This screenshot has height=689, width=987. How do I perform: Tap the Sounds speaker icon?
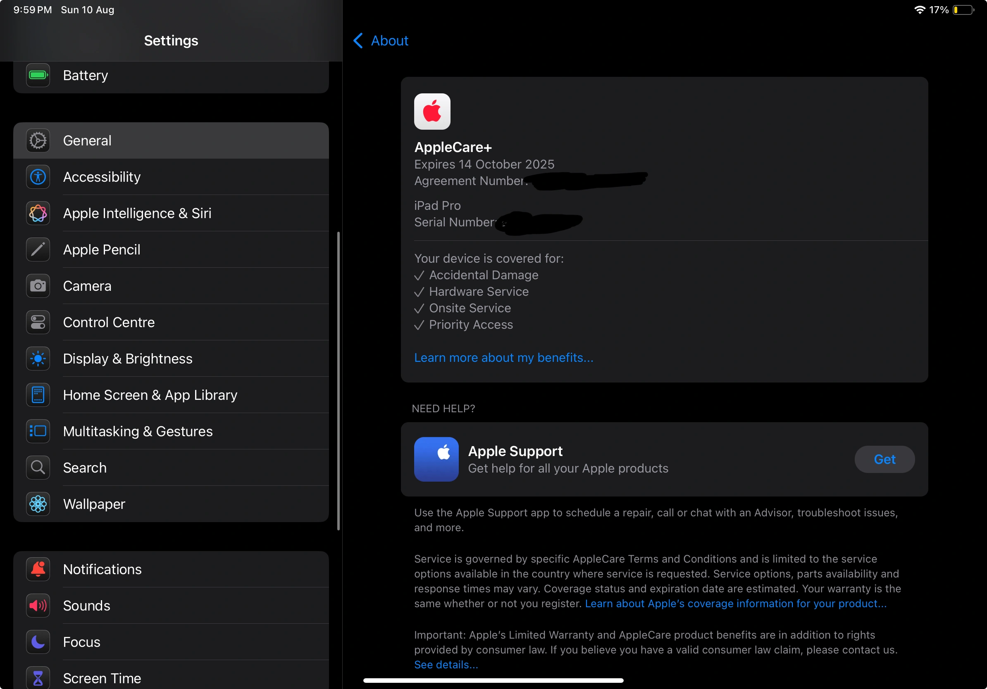pyautogui.click(x=38, y=606)
